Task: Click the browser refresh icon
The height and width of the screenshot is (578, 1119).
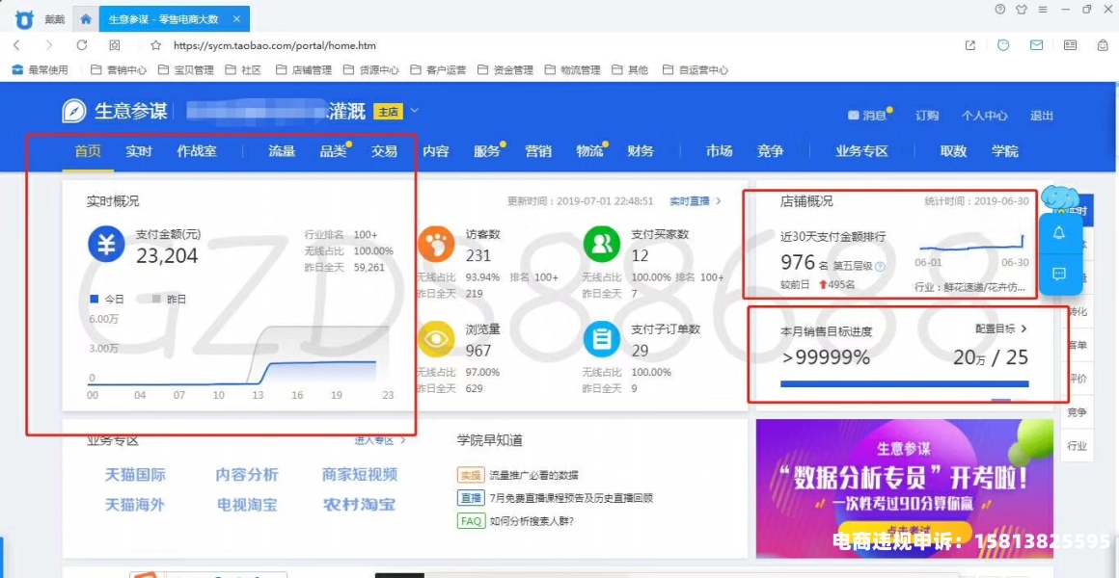Action: click(x=82, y=45)
